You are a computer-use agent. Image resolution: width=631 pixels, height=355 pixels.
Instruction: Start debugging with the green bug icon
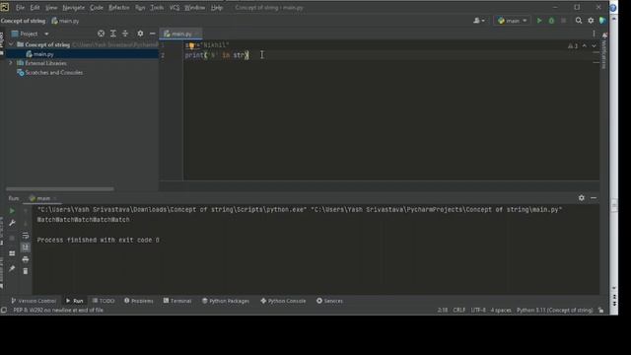(551, 21)
